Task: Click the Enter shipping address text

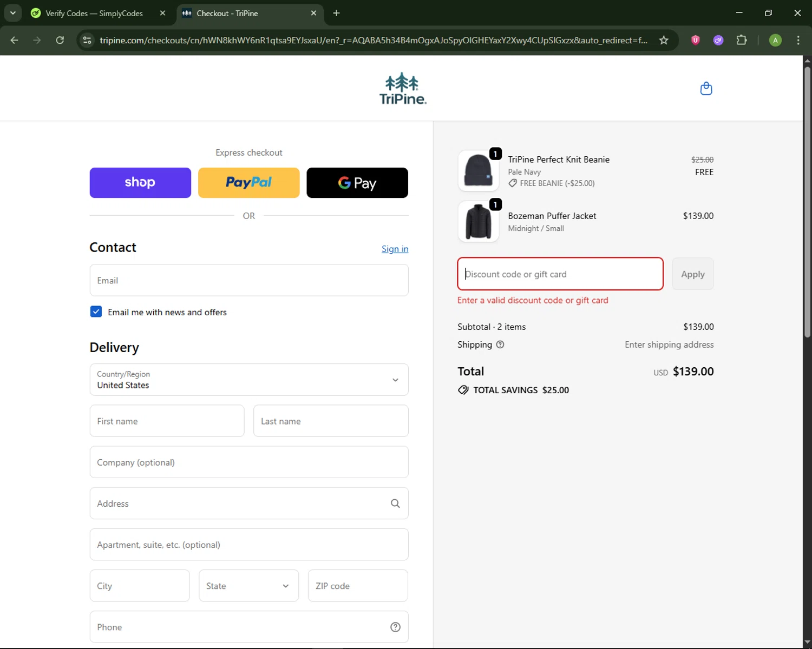Action: (x=669, y=345)
